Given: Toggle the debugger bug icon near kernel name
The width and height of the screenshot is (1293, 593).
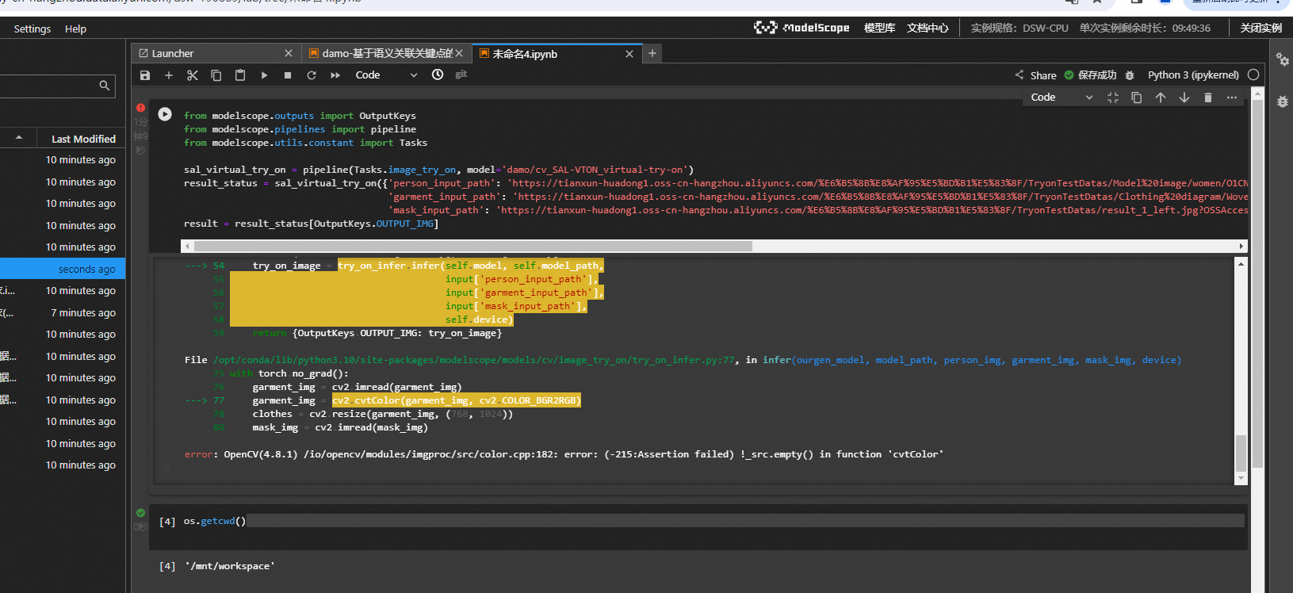Looking at the screenshot, I should tap(1130, 75).
